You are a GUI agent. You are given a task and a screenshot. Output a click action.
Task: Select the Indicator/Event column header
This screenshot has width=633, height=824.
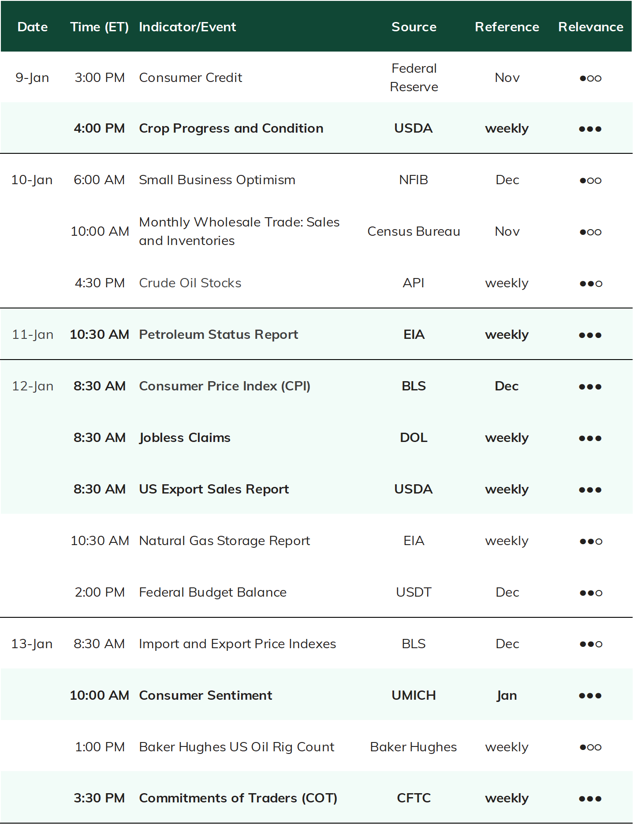pyautogui.click(x=188, y=27)
